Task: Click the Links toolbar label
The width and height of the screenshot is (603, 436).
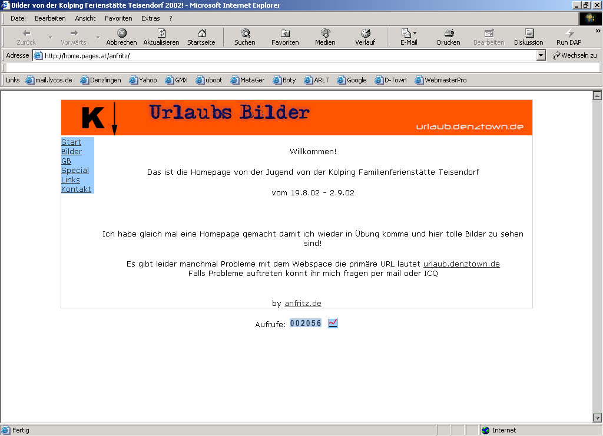Action: [x=13, y=80]
